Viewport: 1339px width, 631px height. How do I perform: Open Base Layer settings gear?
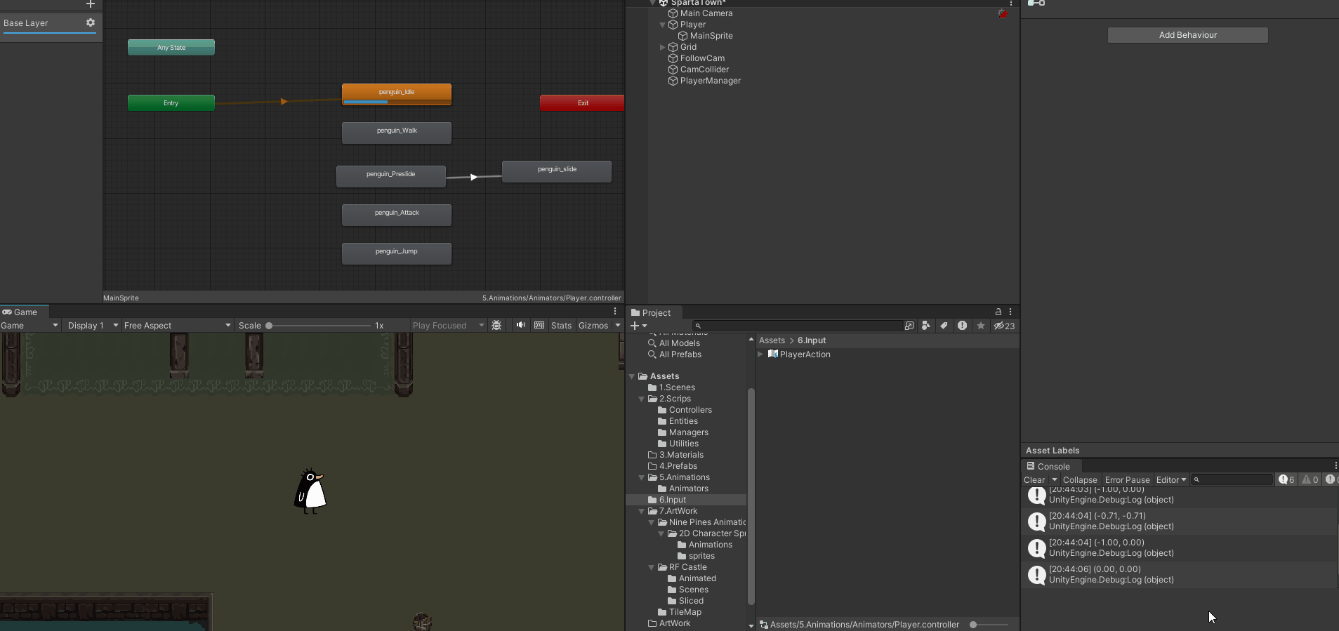pyautogui.click(x=91, y=22)
